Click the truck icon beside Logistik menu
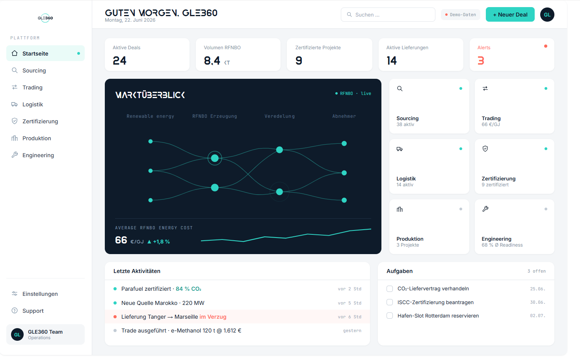580x364 pixels. (x=15, y=104)
